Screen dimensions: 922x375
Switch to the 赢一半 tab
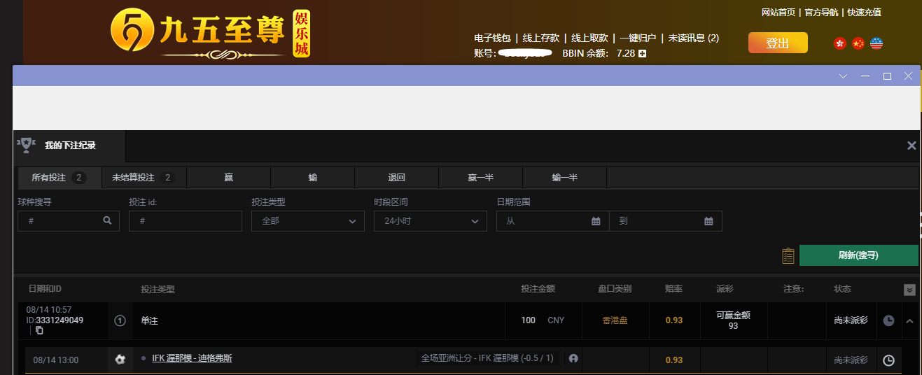point(481,178)
